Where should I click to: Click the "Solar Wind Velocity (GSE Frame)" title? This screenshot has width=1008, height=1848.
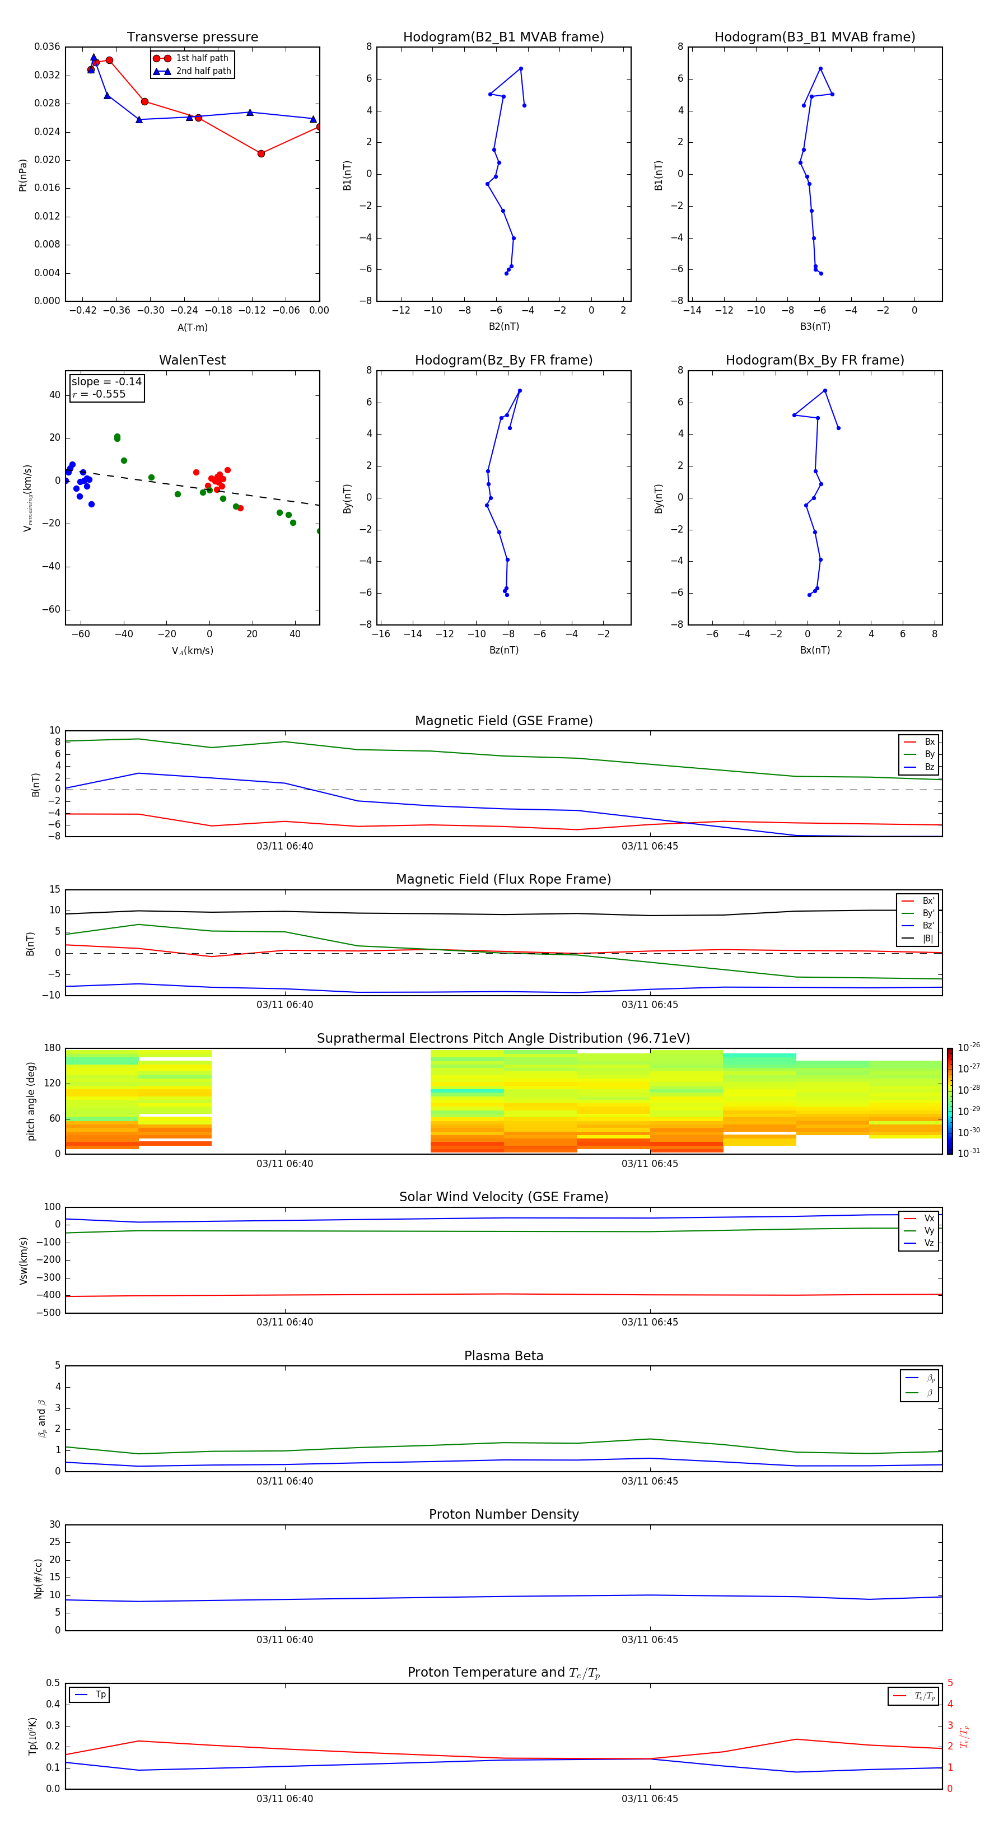(x=503, y=1197)
